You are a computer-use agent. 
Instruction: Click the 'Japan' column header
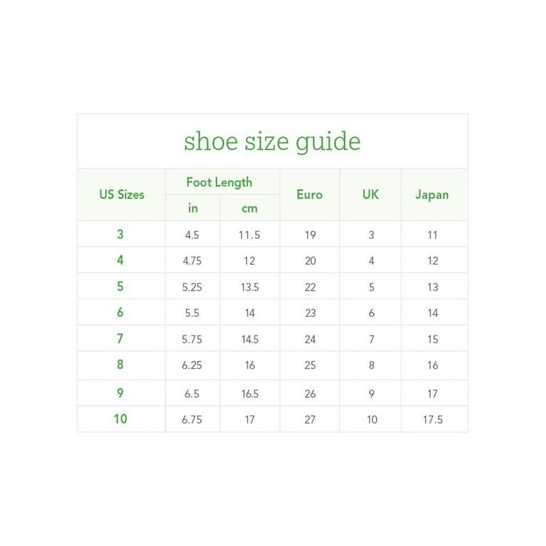(x=432, y=195)
